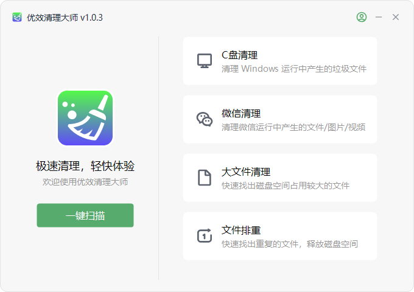Click description 清理 Windows 运行中产生的垃圾文件
The height and width of the screenshot is (292, 414).
pyautogui.click(x=294, y=69)
